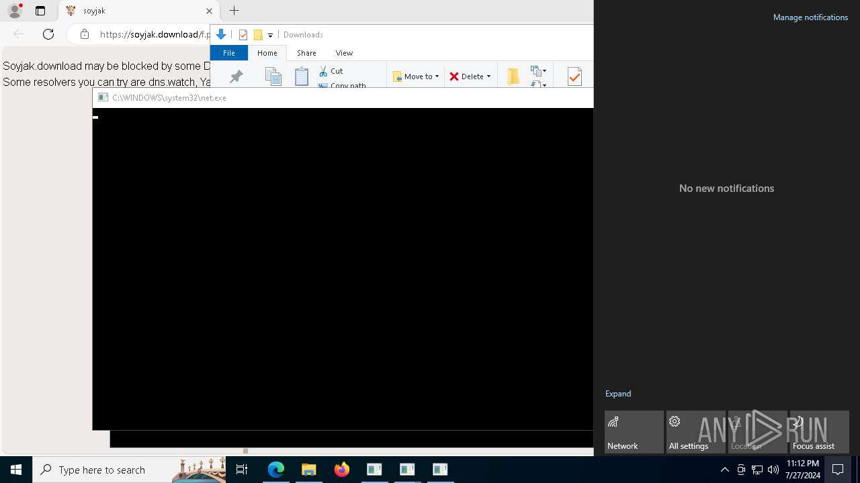Image resolution: width=860 pixels, height=483 pixels.
Task: Focus the Edge address bar URL
Action: pyautogui.click(x=155, y=34)
